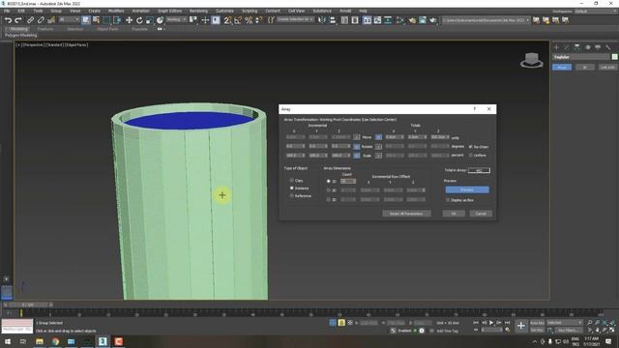Click the Link Info button
This screenshot has width=619, height=348.
click(607, 68)
